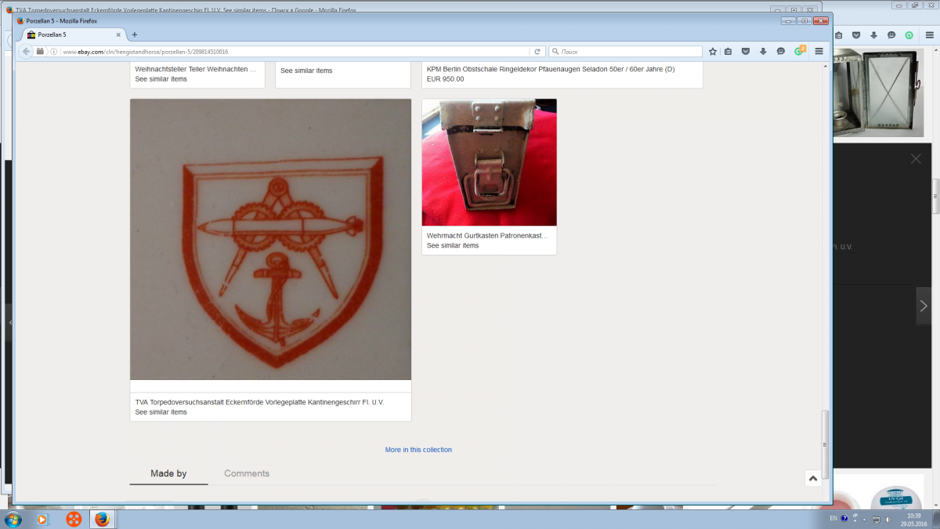Close the Porzellan 5 tab

click(x=119, y=34)
